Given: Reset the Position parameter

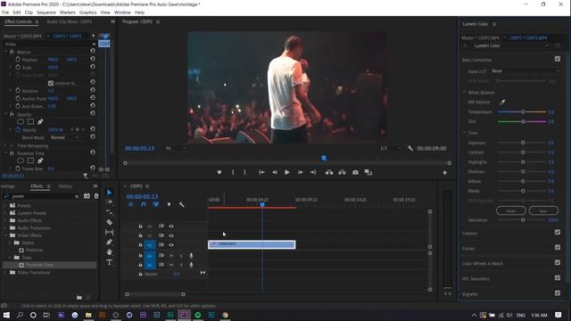Looking at the screenshot, I should pyautogui.click(x=93, y=59).
